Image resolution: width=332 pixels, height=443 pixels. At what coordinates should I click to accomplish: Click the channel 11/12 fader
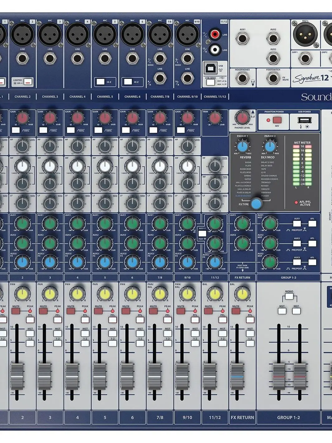pyautogui.click(x=209, y=377)
